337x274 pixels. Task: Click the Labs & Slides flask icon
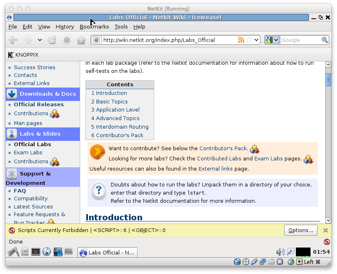click(x=12, y=134)
